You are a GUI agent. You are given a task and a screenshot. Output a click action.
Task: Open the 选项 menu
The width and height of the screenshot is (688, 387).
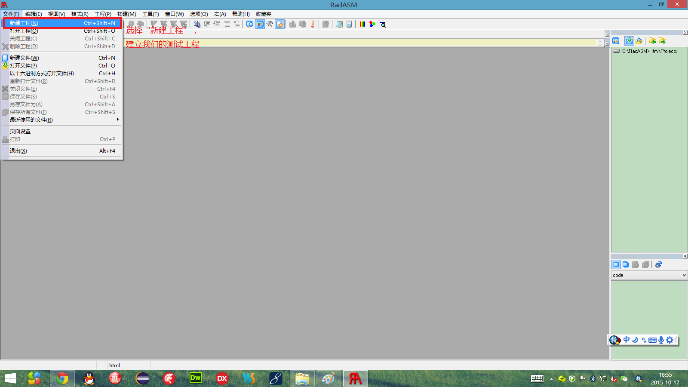(x=199, y=14)
